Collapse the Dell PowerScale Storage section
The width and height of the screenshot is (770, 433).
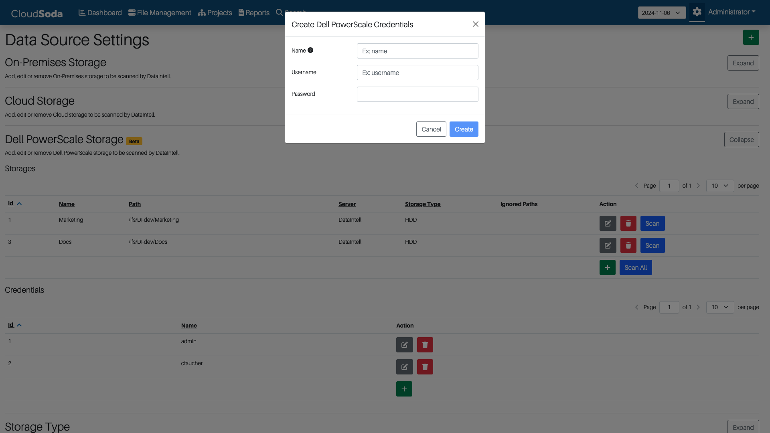(742, 140)
